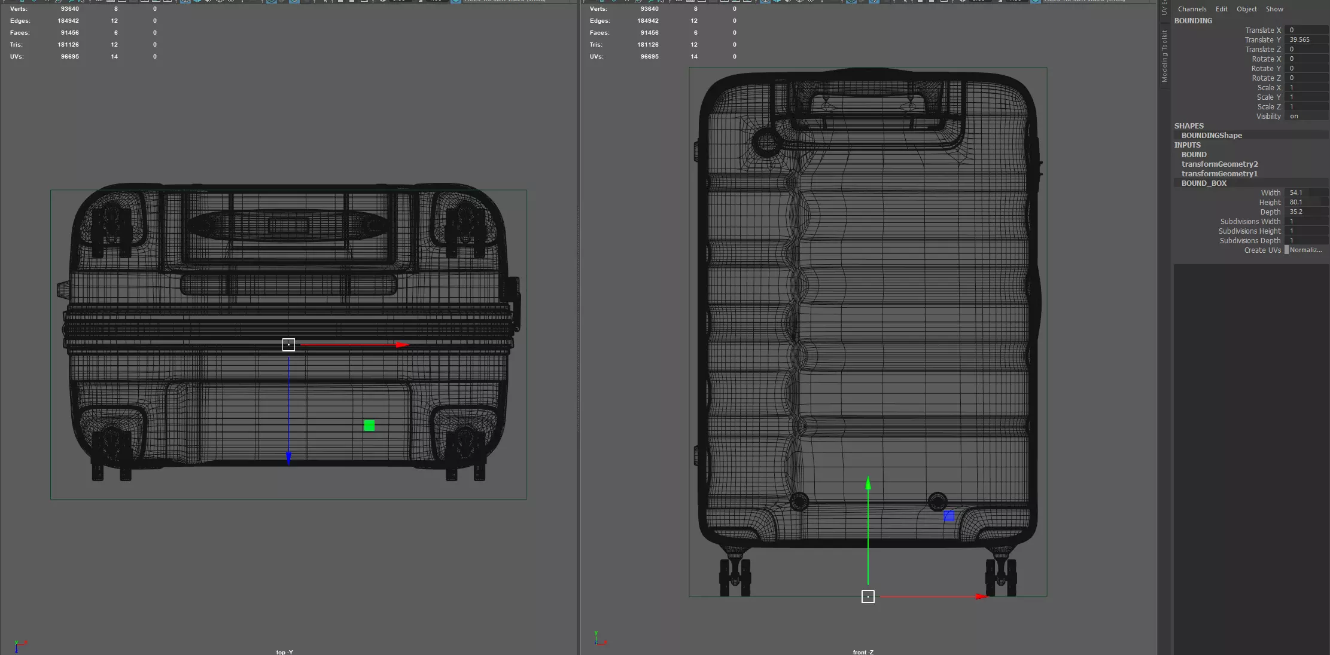The width and height of the screenshot is (1330, 655).
Task: Click the 'front -Z' camera label
Action: tap(863, 652)
